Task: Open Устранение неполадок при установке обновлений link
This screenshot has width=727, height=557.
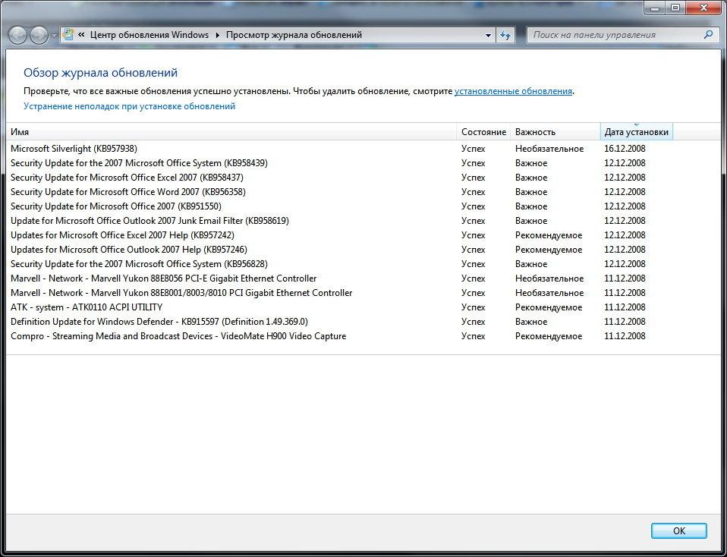Action: click(x=129, y=106)
